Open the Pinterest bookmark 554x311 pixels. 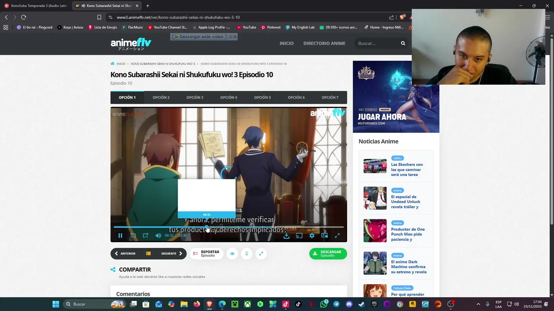[x=271, y=27]
